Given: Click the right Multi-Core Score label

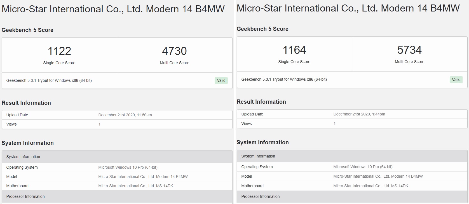Looking at the screenshot, I should pyautogui.click(x=409, y=62).
